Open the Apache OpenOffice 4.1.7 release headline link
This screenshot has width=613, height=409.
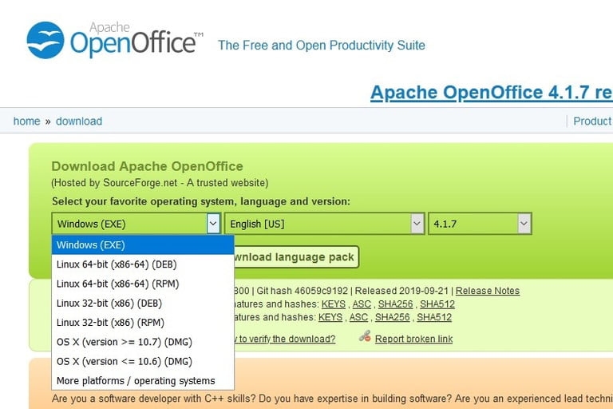[x=492, y=93]
